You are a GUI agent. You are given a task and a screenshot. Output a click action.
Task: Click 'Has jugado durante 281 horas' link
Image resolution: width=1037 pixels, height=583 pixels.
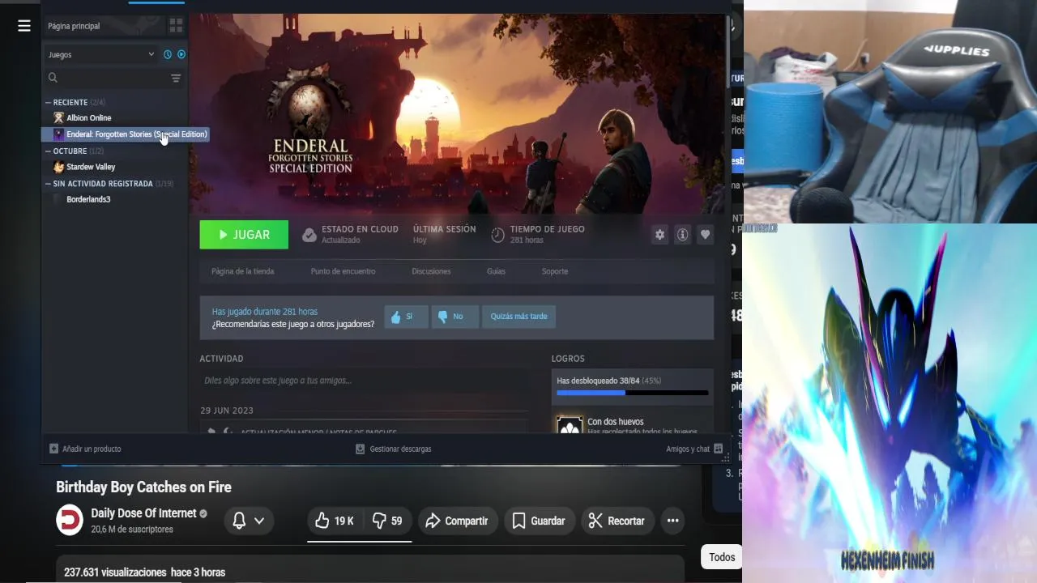[x=265, y=312]
